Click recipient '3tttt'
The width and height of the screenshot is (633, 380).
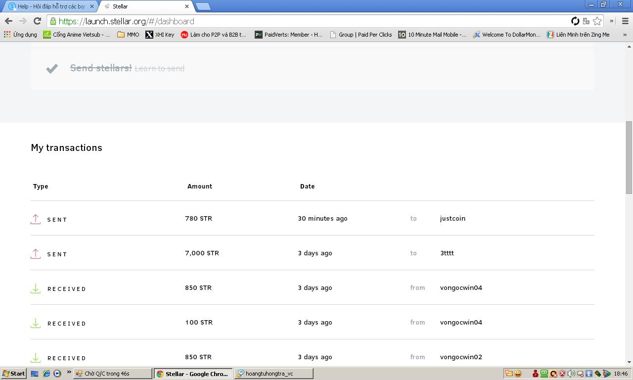click(447, 253)
